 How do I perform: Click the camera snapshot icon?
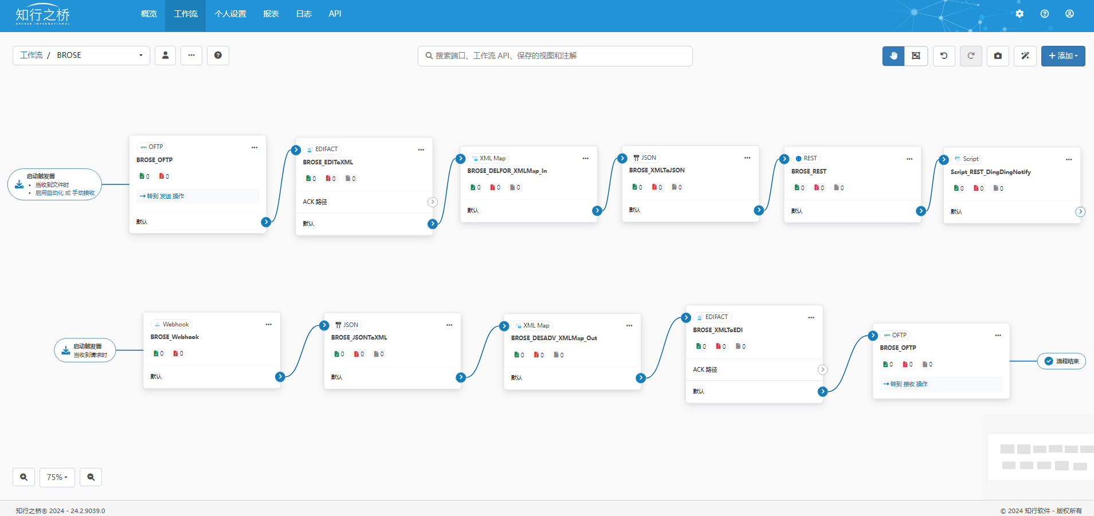tap(998, 56)
